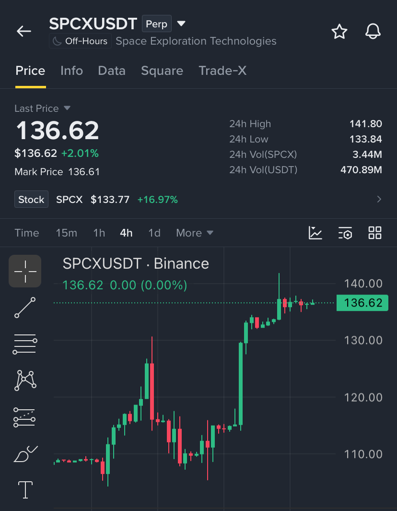Expand the More timeframes dropdown

click(195, 233)
